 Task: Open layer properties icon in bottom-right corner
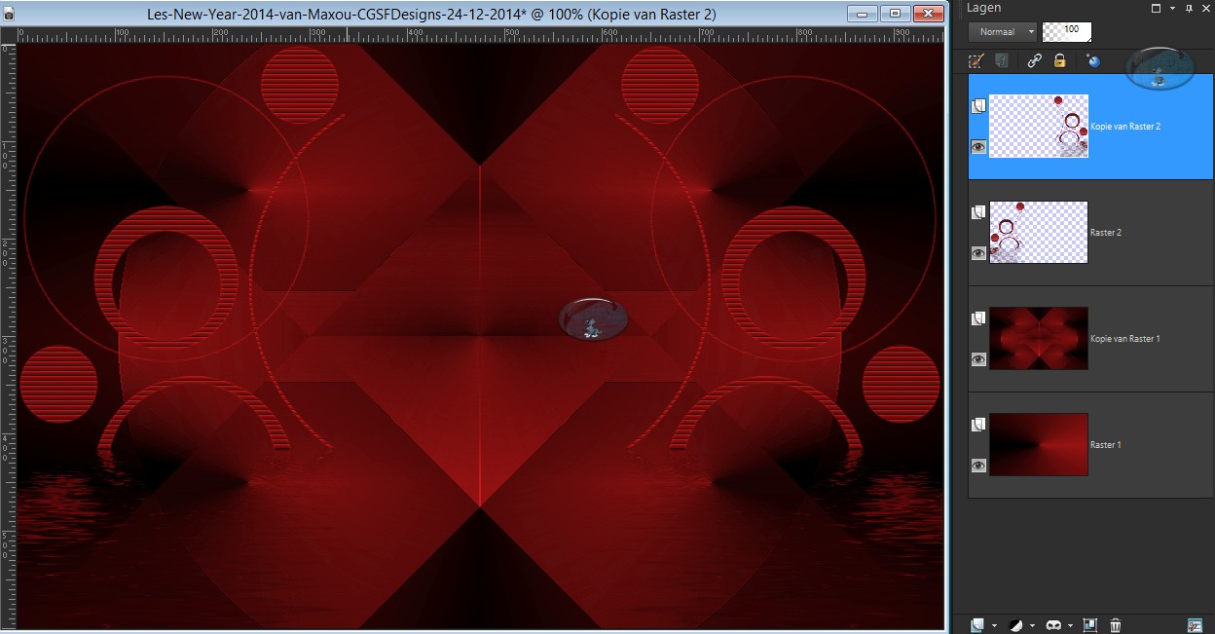[1195, 625]
